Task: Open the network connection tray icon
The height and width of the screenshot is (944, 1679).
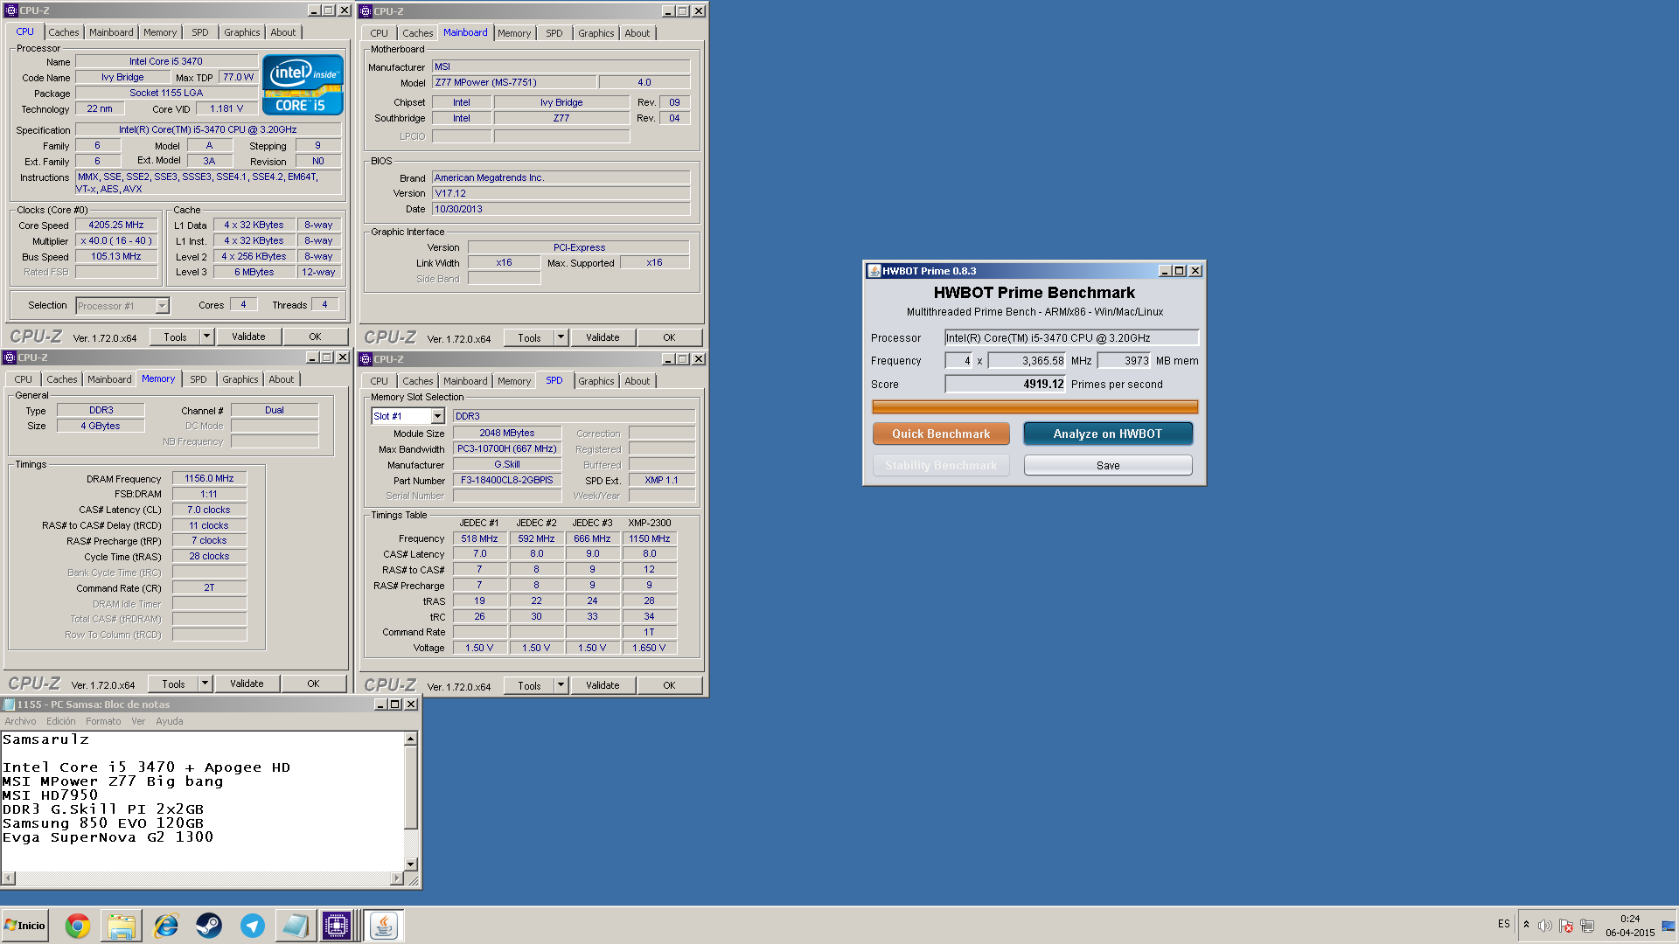Action: pyautogui.click(x=1587, y=926)
